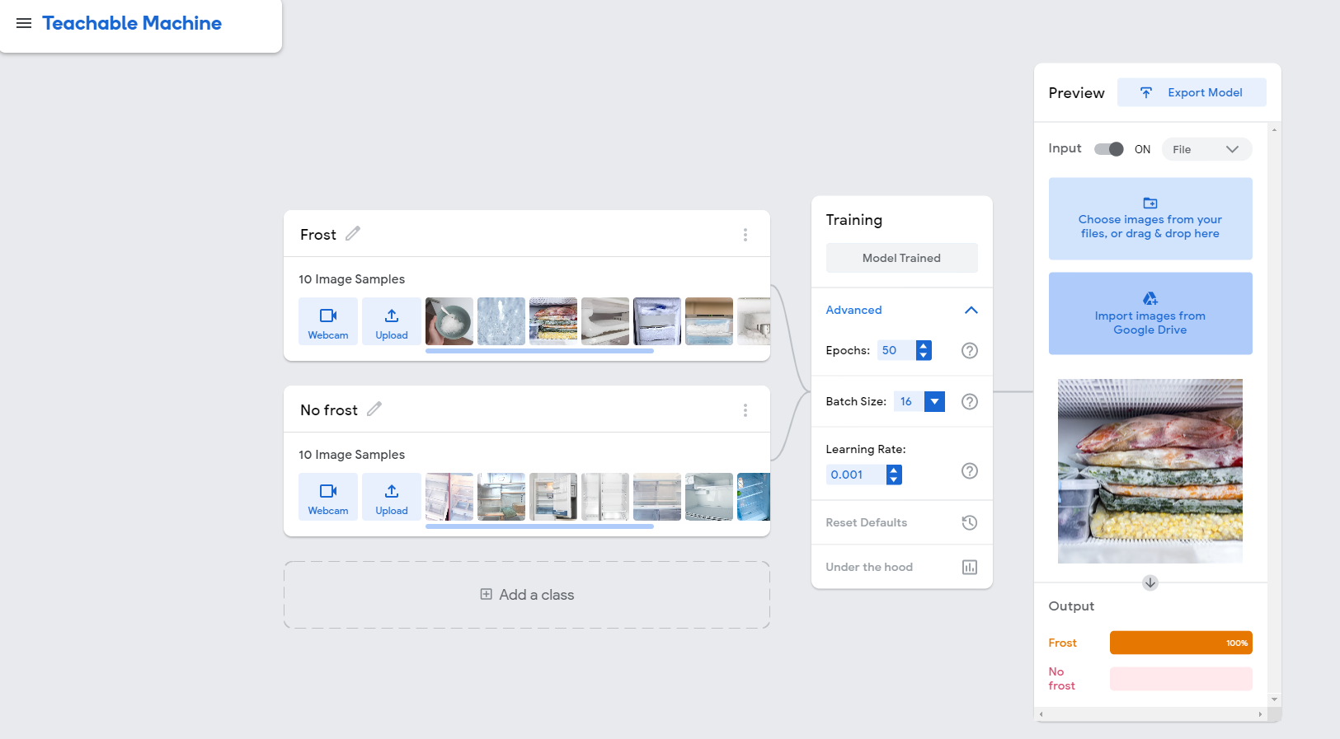This screenshot has height=739, width=1340.
Task: Edit the No frost class name pencil
Action: click(374, 409)
